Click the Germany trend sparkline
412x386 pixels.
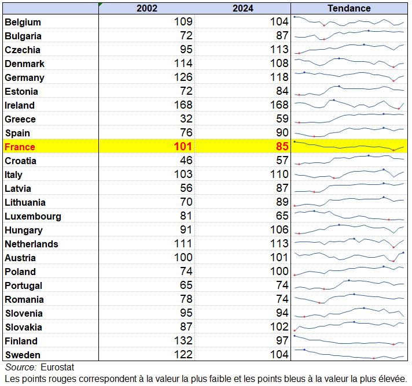(x=349, y=76)
